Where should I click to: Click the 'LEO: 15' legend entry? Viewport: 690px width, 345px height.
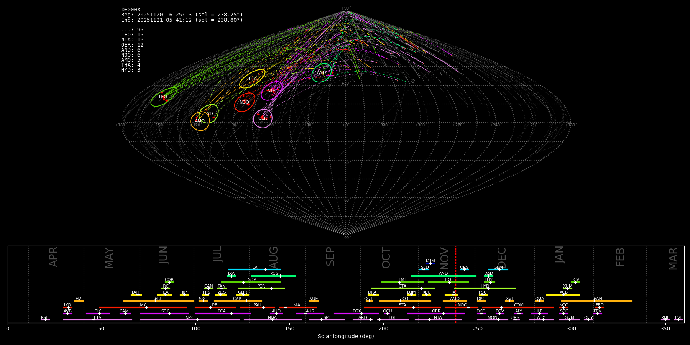pos(132,35)
